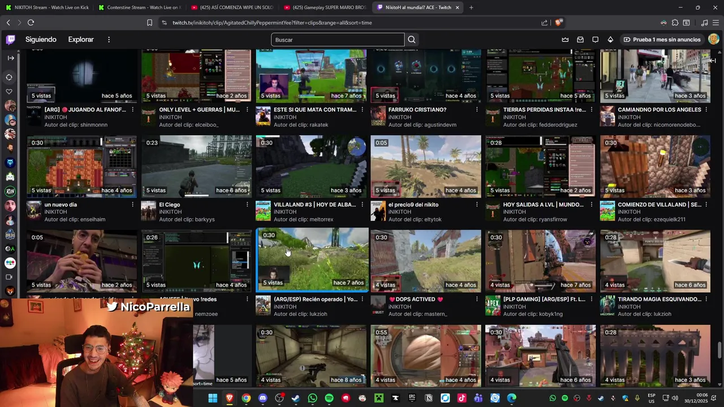Open a new browser tab
Image resolution: width=724 pixels, height=407 pixels.
471,7
